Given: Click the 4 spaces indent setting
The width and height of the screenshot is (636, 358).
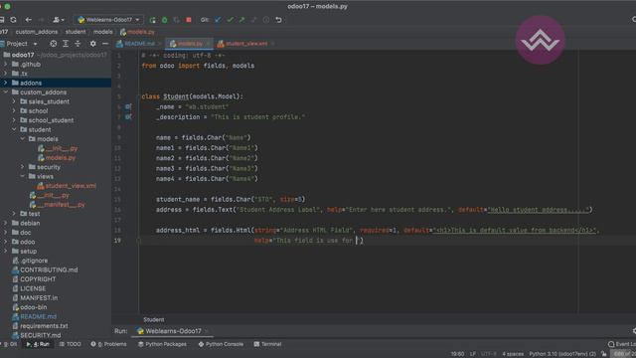Looking at the screenshot, I should tap(513, 354).
